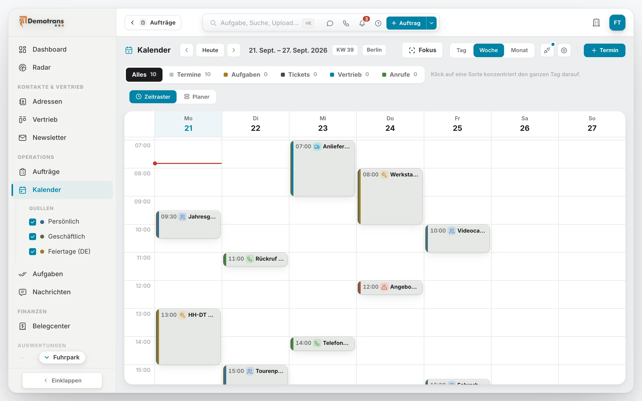
Task: Select the Zeitraster tab
Action: 153,97
